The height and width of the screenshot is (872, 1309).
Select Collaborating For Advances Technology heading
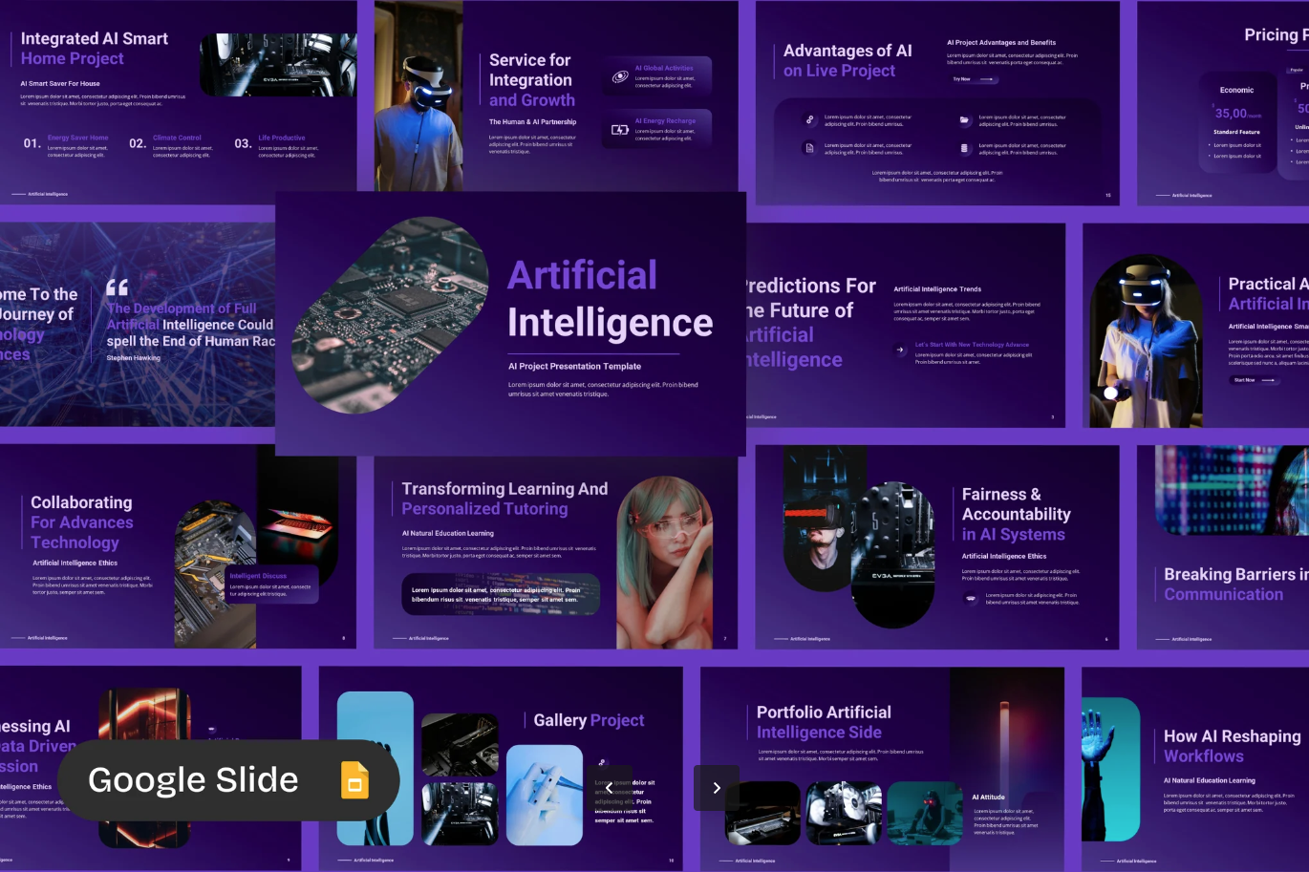[82, 522]
